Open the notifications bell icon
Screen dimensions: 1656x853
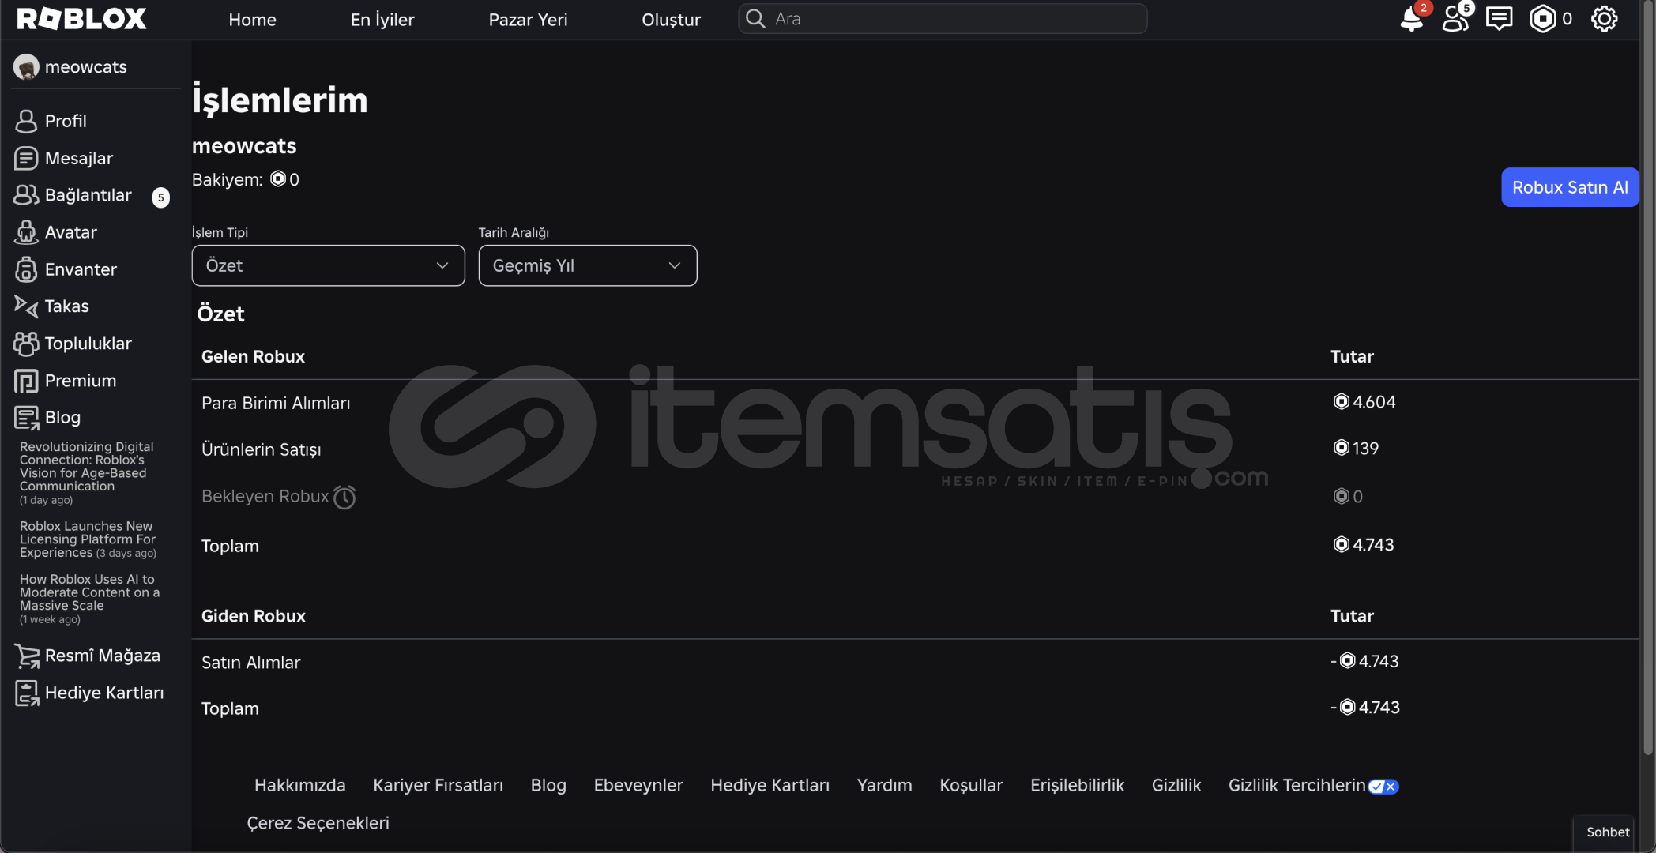(x=1411, y=19)
